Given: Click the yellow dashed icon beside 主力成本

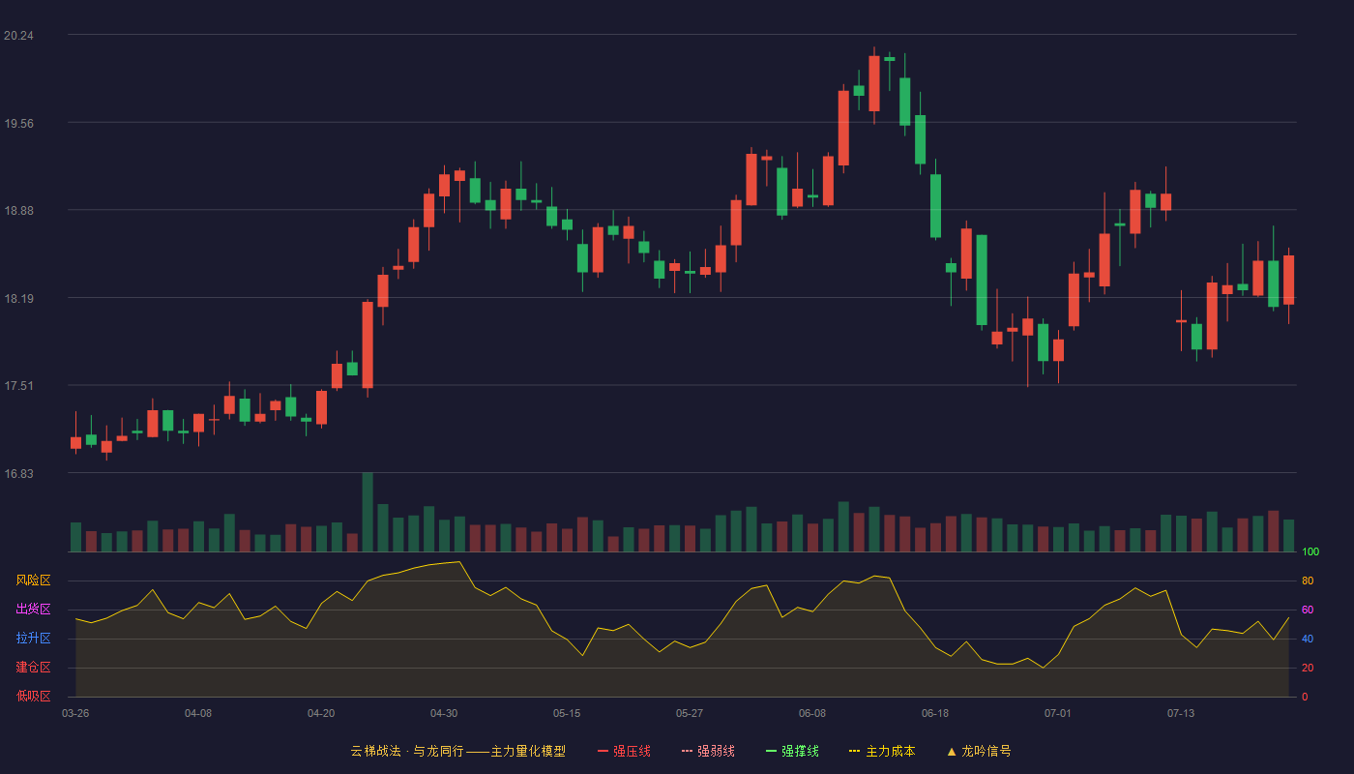Looking at the screenshot, I should pyautogui.click(x=854, y=751).
